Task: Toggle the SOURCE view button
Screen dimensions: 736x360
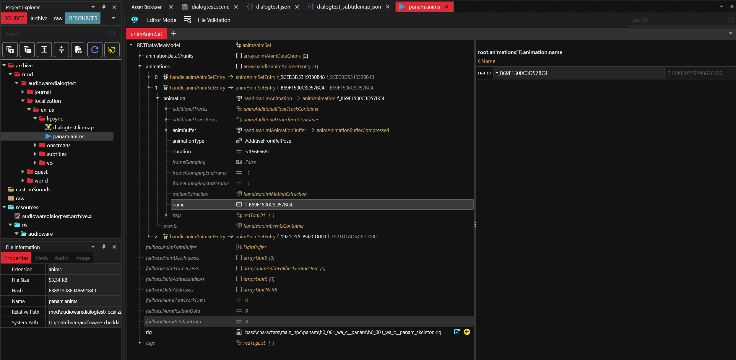Action: (x=14, y=18)
